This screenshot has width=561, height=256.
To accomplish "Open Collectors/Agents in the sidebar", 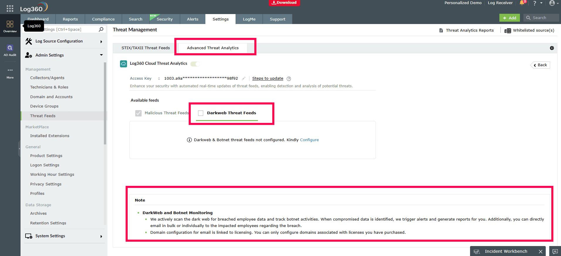I will [47, 78].
